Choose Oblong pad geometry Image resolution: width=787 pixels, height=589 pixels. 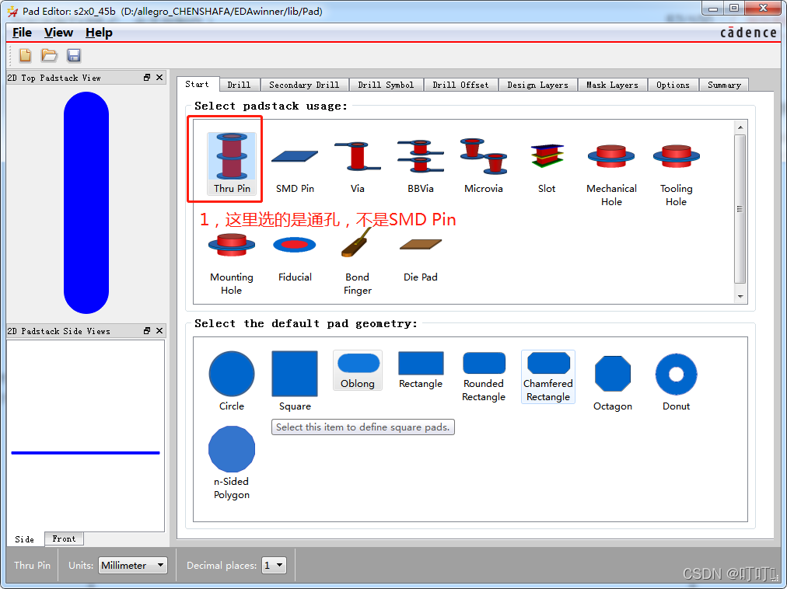coord(358,371)
